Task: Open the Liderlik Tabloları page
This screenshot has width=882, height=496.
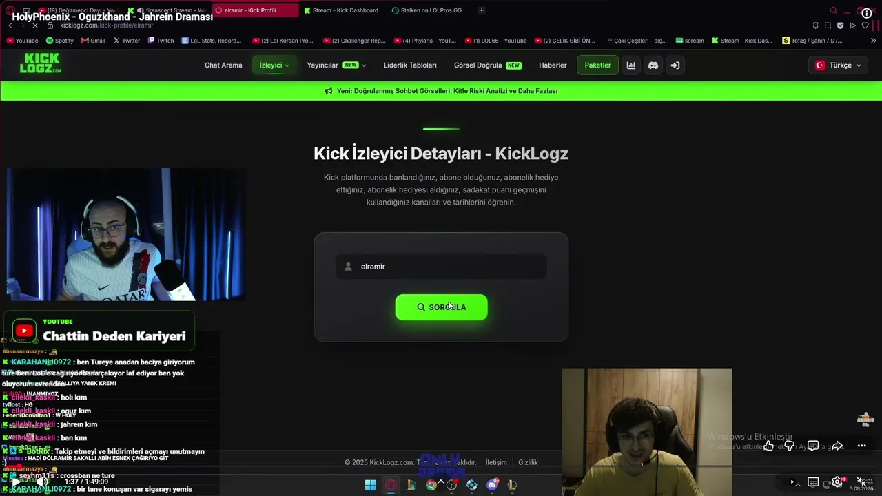Action: click(410, 65)
